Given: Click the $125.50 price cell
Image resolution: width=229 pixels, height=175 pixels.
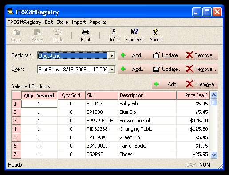Looking at the screenshot, I should coord(193,129).
